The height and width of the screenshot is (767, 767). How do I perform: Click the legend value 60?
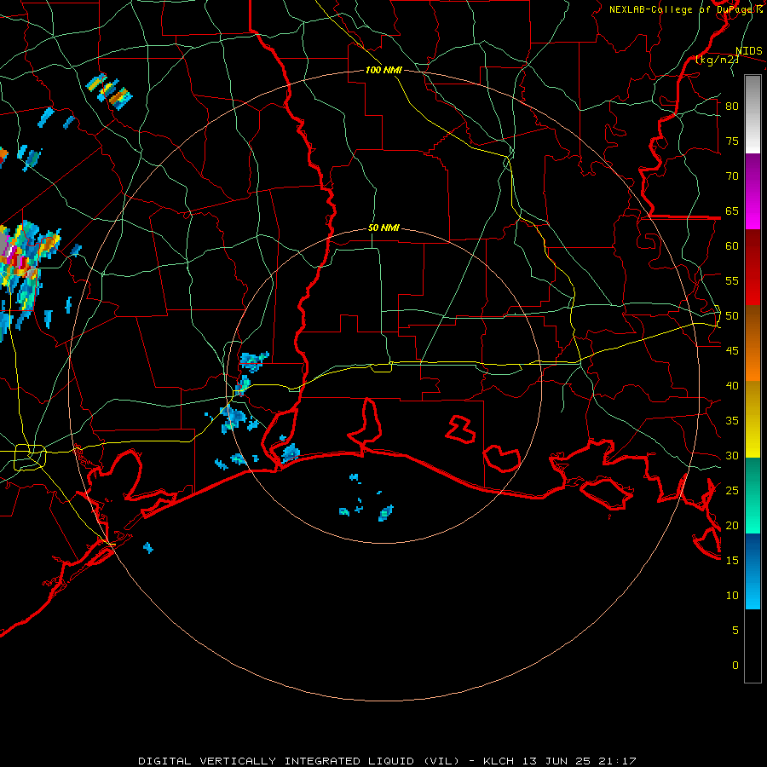pyautogui.click(x=732, y=246)
